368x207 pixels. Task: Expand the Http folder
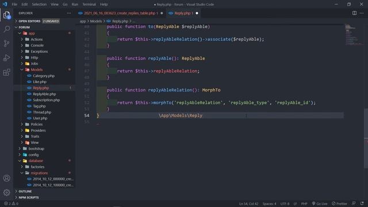(45, 57)
